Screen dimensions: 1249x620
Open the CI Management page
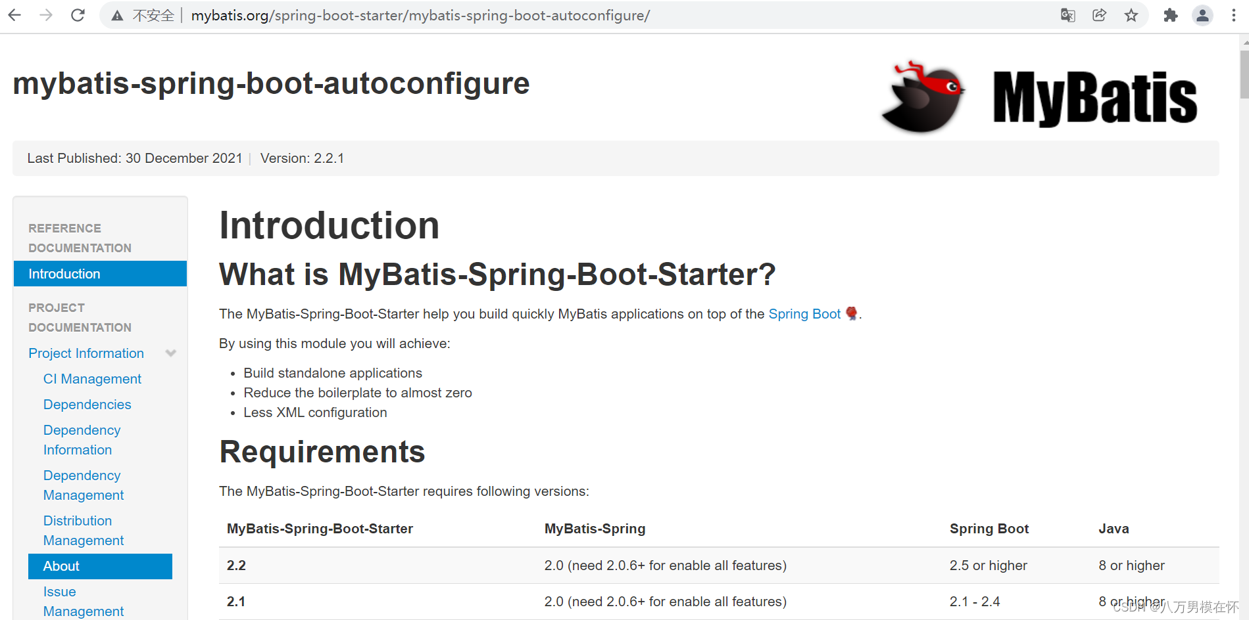point(92,379)
